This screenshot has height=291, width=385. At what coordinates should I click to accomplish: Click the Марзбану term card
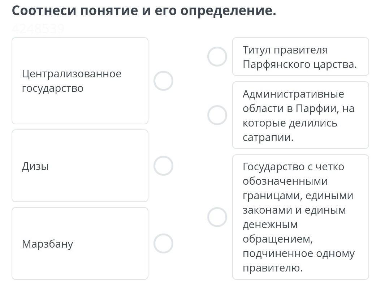(x=80, y=244)
